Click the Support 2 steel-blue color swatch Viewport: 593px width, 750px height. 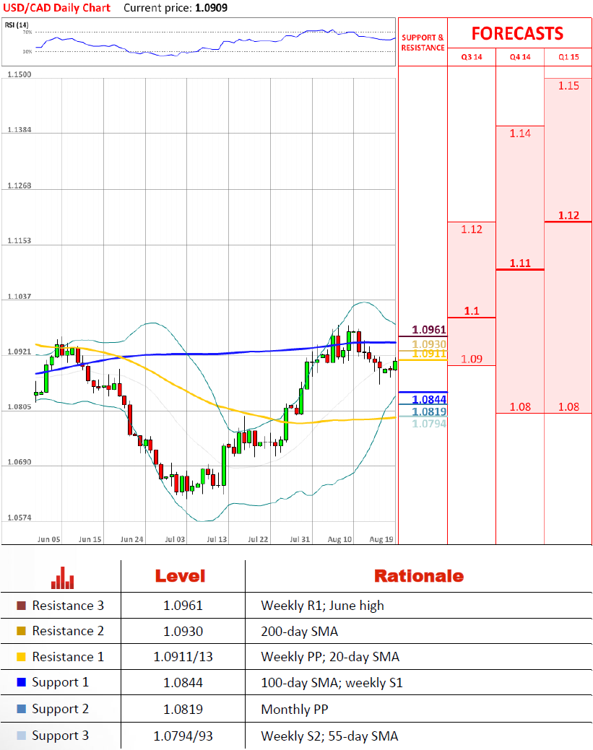click(x=21, y=709)
